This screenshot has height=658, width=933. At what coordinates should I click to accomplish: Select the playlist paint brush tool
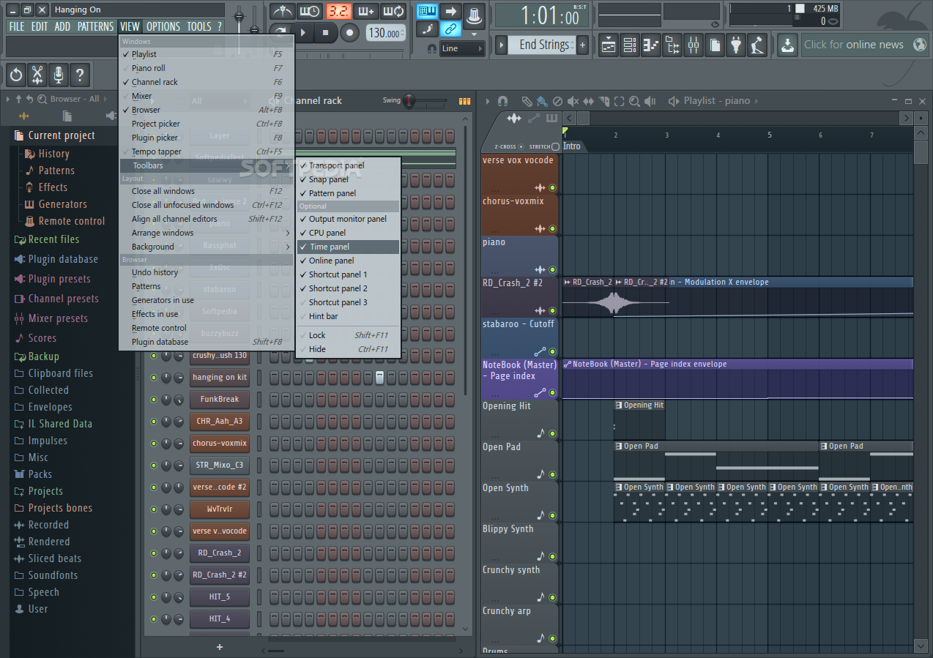[541, 101]
